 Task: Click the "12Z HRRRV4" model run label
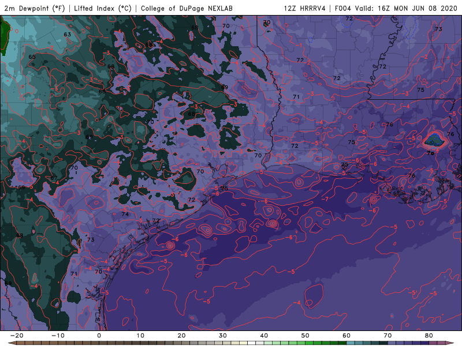coord(304,8)
